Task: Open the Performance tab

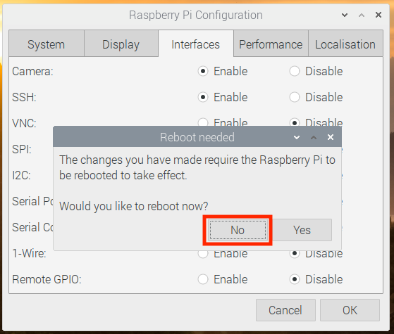Action: [271, 44]
